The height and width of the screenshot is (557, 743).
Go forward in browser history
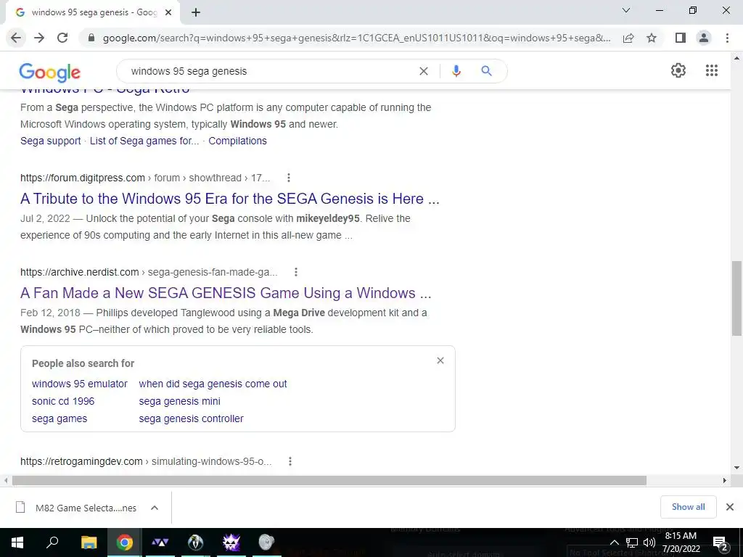39,38
